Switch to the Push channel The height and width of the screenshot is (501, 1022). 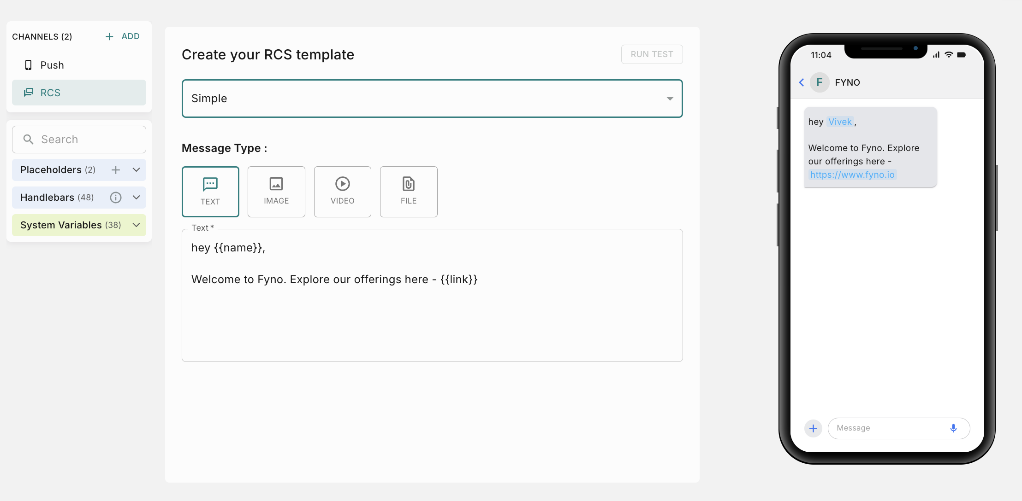(52, 65)
